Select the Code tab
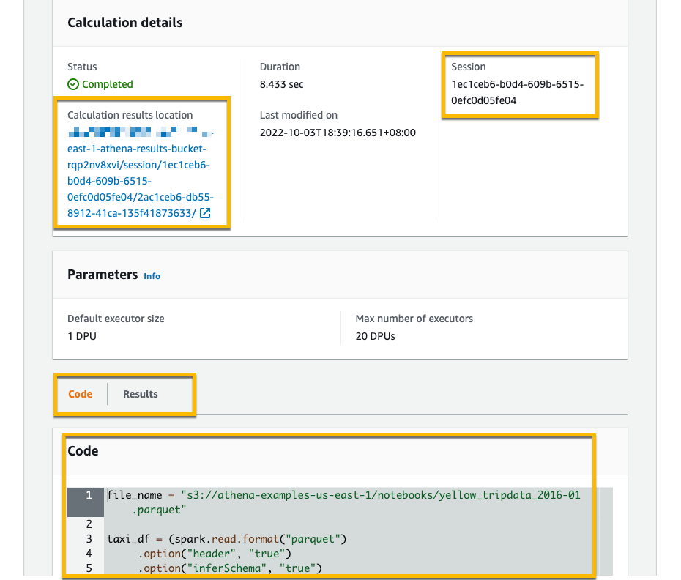 point(81,394)
